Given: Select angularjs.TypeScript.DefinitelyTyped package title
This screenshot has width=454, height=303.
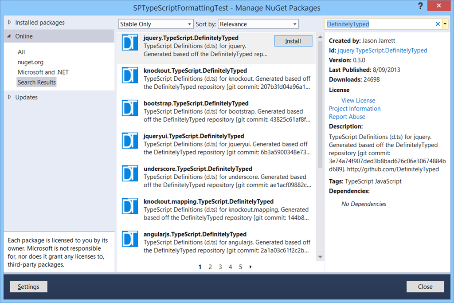Looking at the screenshot, I should click(195, 234).
